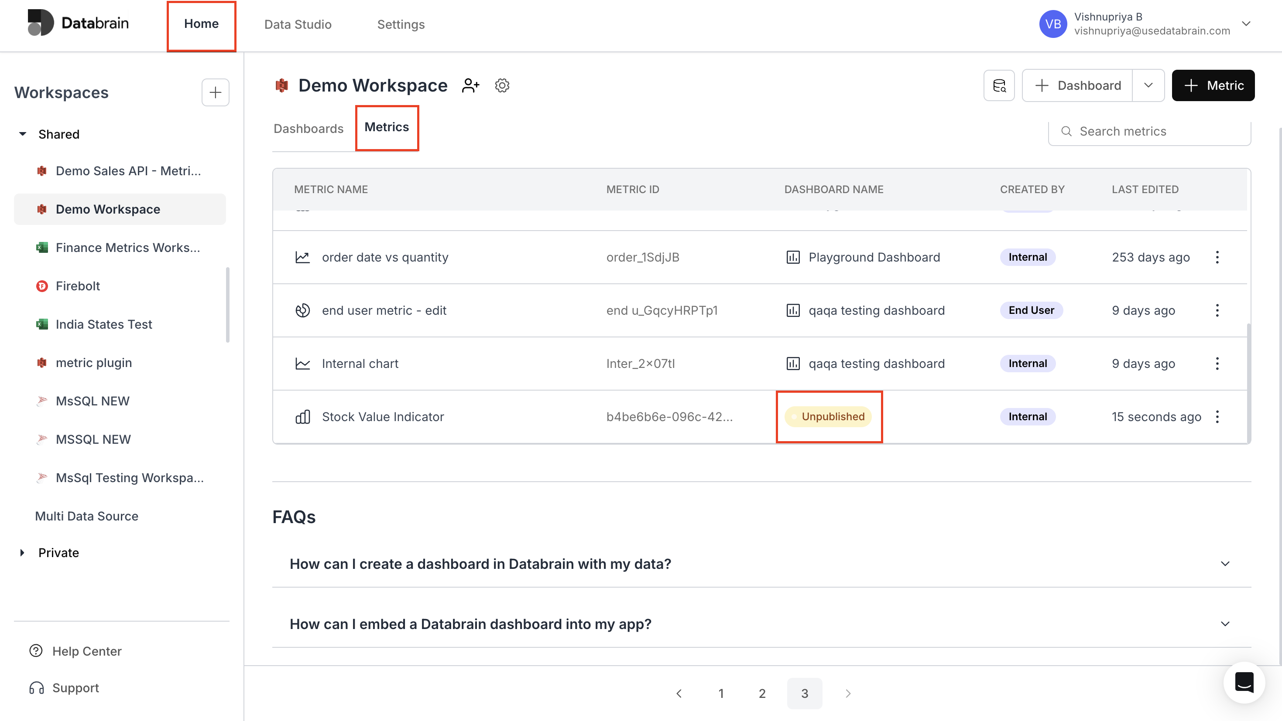The width and height of the screenshot is (1282, 721).
Task: Click the Help Center question mark icon
Action: click(35, 651)
